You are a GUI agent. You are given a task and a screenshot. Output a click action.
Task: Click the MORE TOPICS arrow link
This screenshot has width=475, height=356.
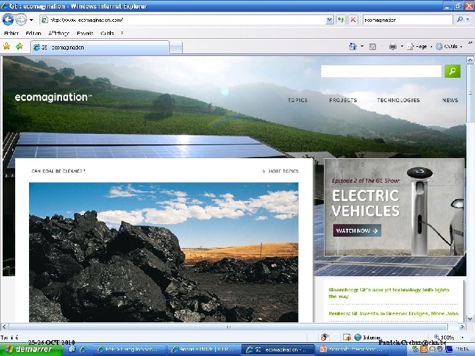pyautogui.click(x=280, y=171)
